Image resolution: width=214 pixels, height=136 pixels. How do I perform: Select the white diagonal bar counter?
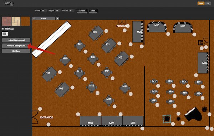coord(52,39)
